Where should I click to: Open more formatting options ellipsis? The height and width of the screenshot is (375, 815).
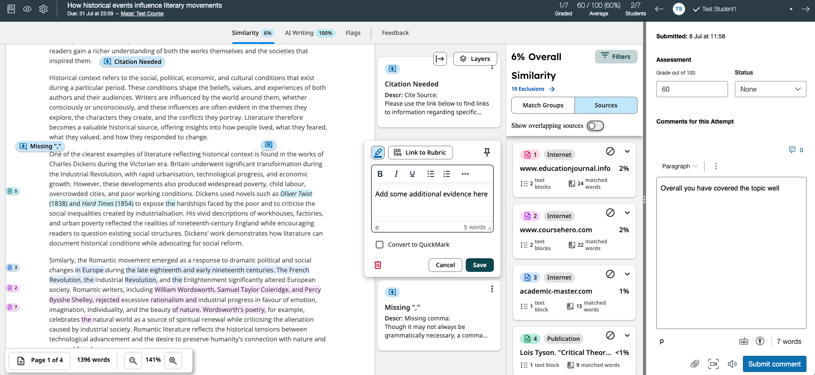pyautogui.click(x=465, y=174)
